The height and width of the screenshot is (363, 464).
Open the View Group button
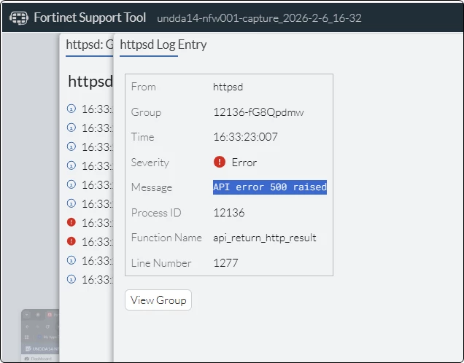(x=158, y=300)
